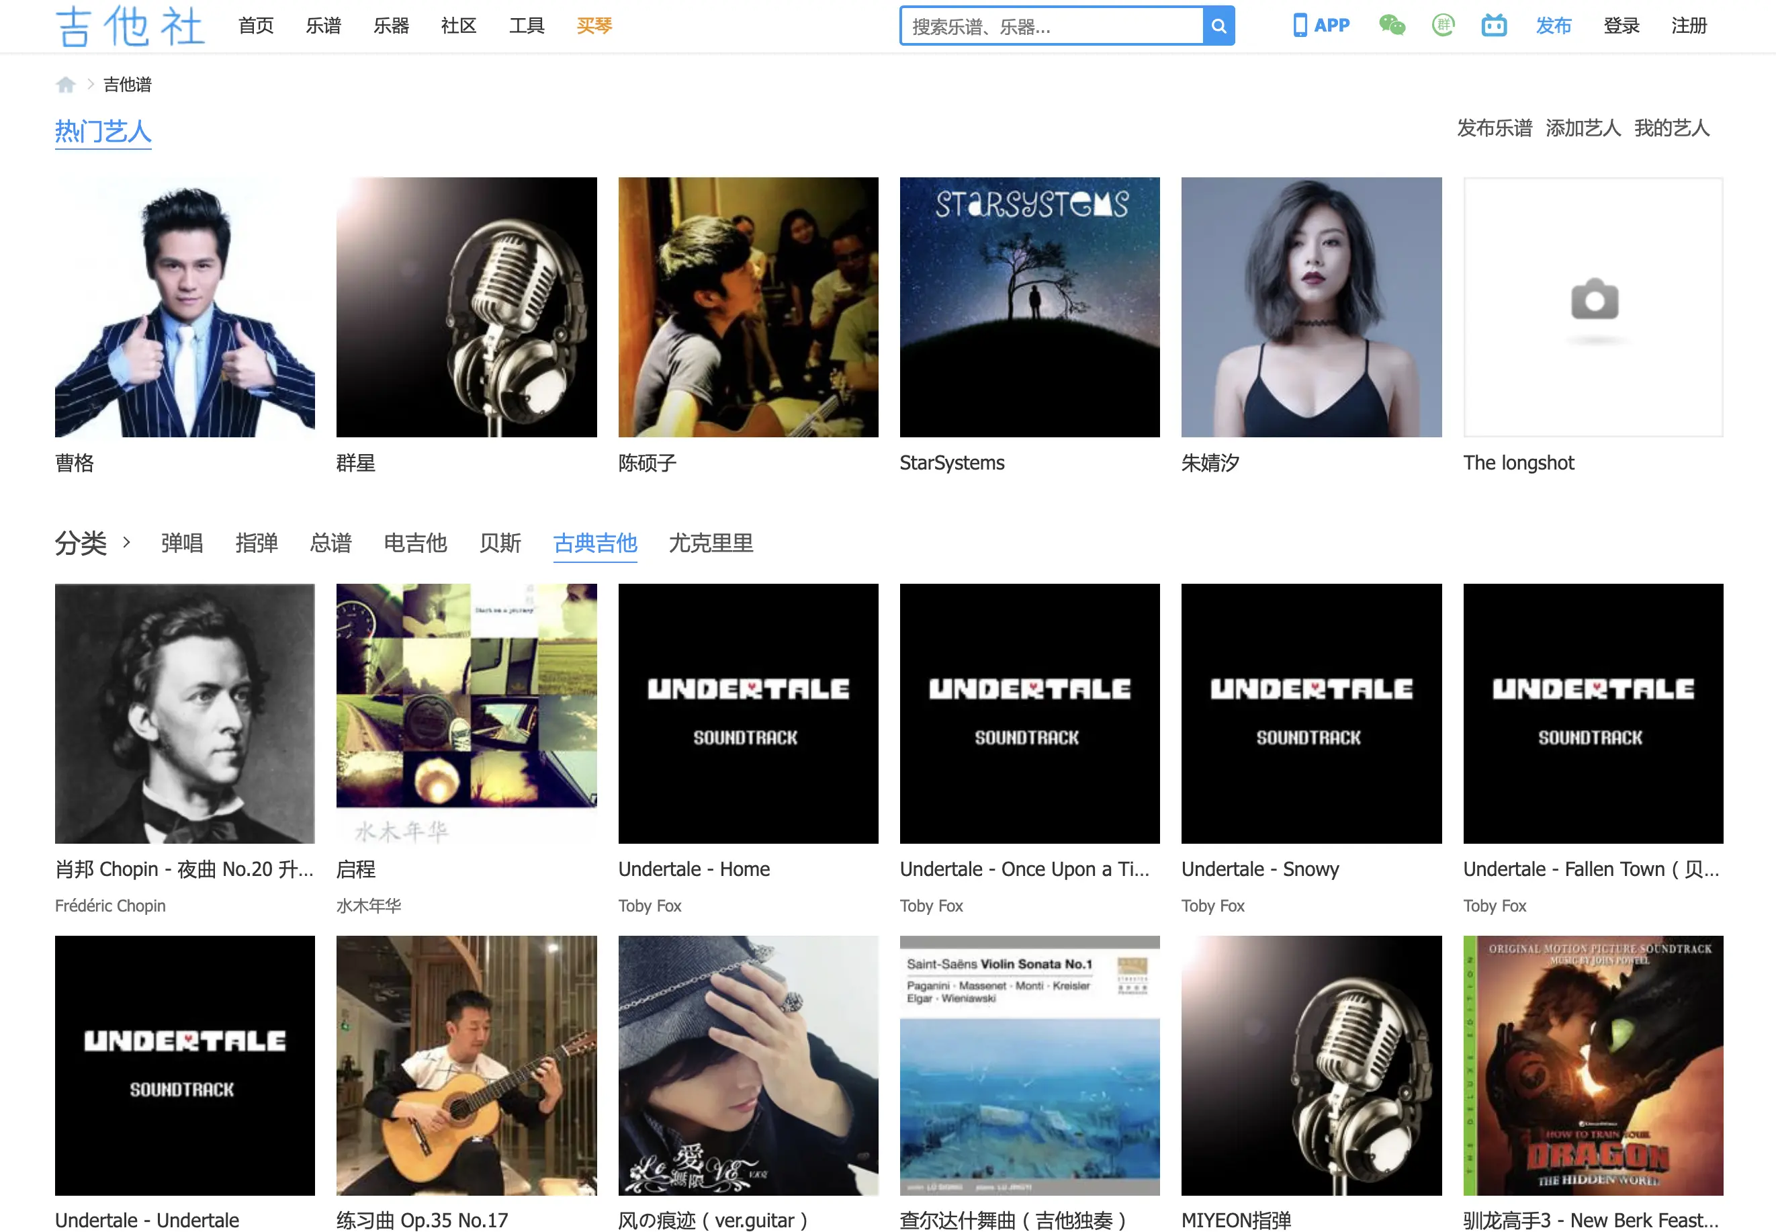This screenshot has height=1232, width=1776.
Task: Click the 吉他社 site logo
Action: 130,26
